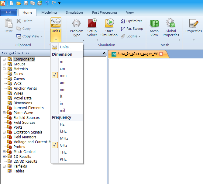The image size is (203, 184).
Task: Set frequency unit to MHz
Action: coord(67,138)
